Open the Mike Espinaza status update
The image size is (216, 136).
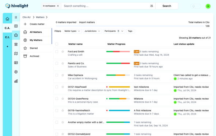click(x=192, y=75)
